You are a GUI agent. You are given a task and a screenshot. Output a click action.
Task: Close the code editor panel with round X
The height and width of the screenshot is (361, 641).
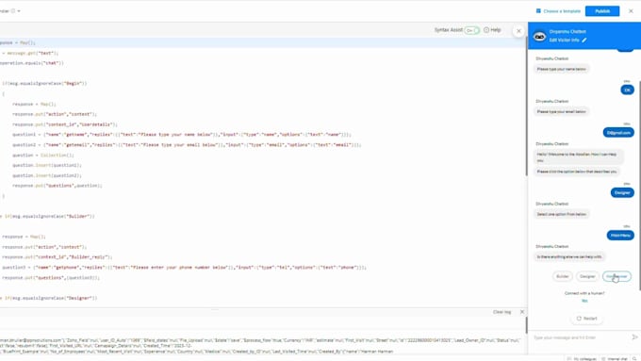(518, 31)
